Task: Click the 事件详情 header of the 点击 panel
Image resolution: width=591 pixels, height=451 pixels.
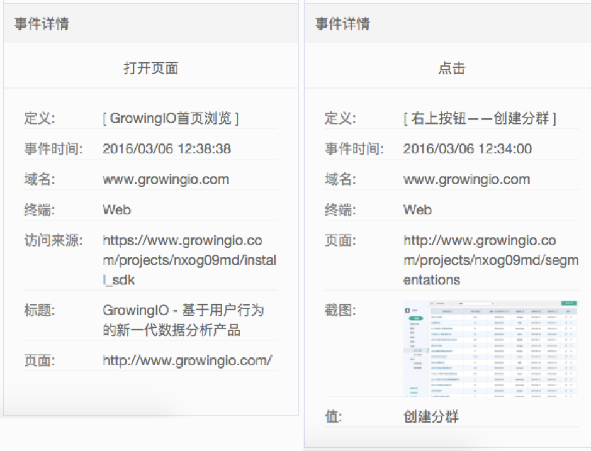Action: click(x=342, y=24)
